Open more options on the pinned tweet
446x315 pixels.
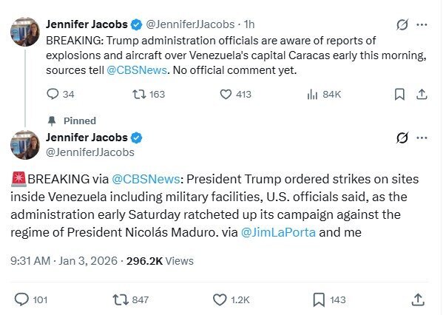pyautogui.click(x=422, y=138)
